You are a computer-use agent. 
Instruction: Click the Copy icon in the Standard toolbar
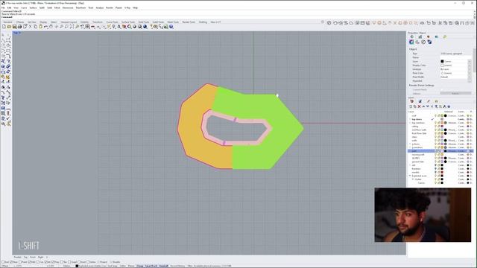pyautogui.click(x=35, y=27)
